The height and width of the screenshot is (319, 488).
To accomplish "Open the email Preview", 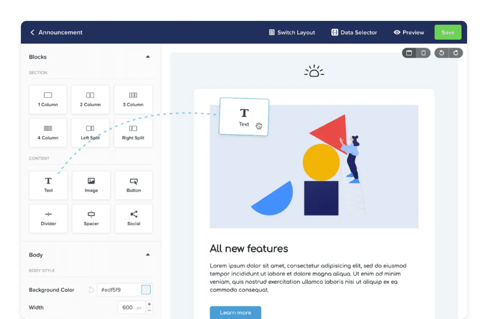I will coord(409,32).
